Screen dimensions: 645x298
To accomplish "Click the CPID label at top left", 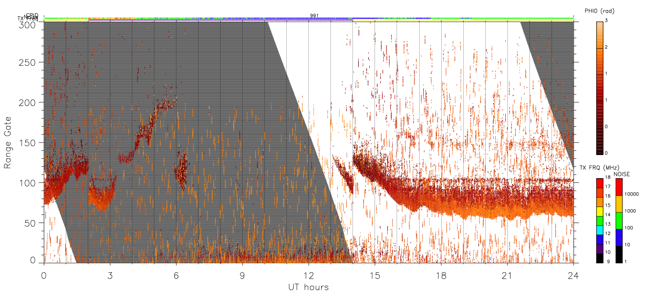I will coord(32,15).
